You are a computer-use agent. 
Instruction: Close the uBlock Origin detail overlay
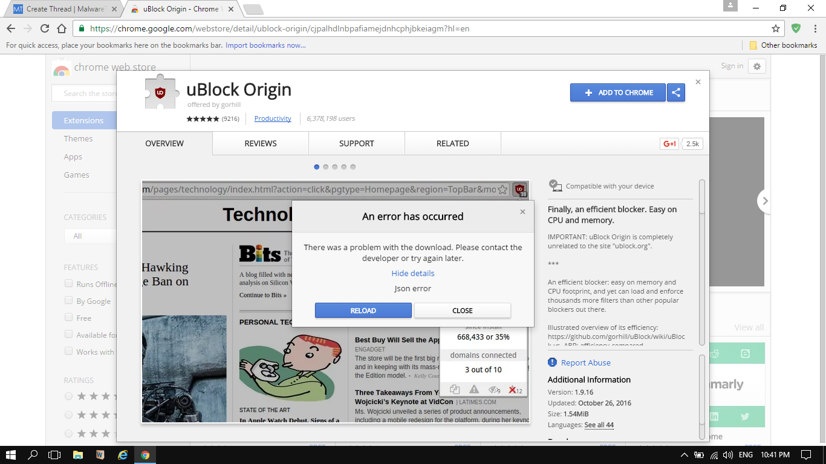[698, 82]
